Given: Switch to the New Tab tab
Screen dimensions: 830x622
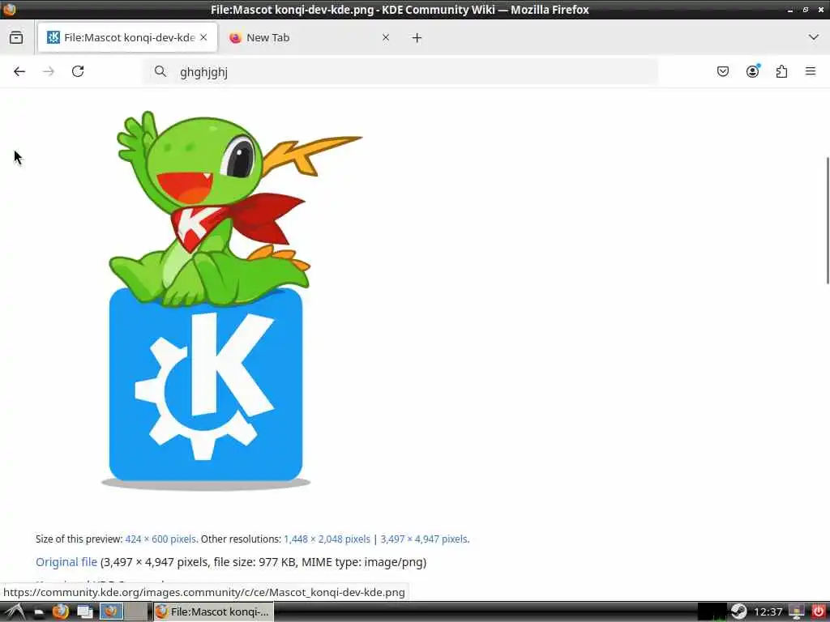Looking at the screenshot, I should (x=310, y=37).
